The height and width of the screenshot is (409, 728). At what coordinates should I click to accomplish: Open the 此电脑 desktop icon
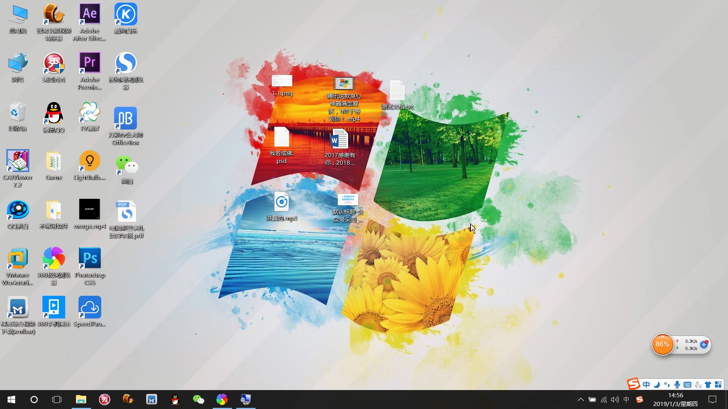(x=18, y=19)
